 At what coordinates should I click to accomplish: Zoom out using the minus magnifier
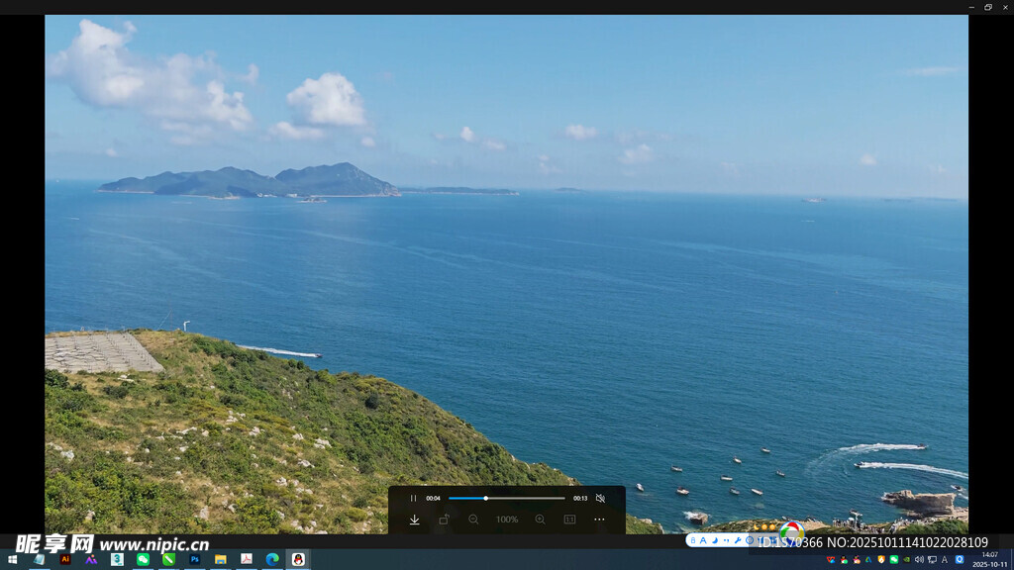click(x=473, y=520)
